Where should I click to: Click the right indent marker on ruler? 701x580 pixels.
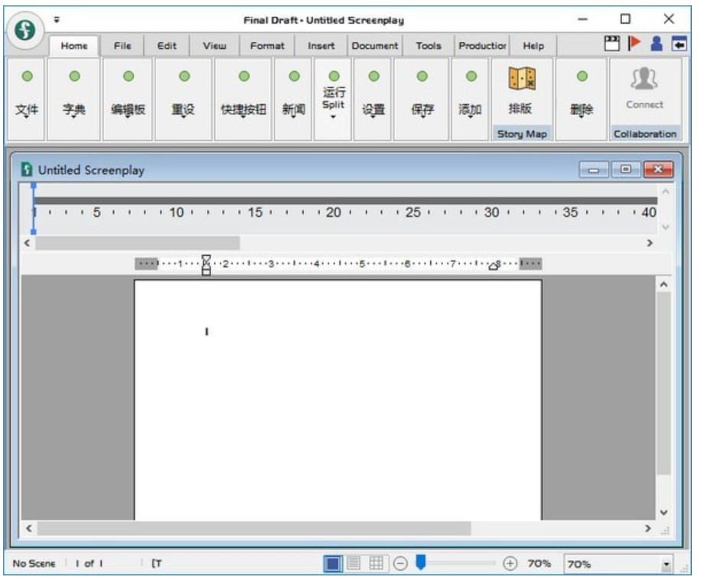(494, 266)
